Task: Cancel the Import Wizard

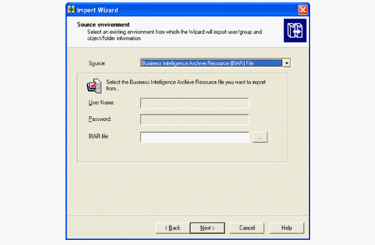Action: pos(247,228)
